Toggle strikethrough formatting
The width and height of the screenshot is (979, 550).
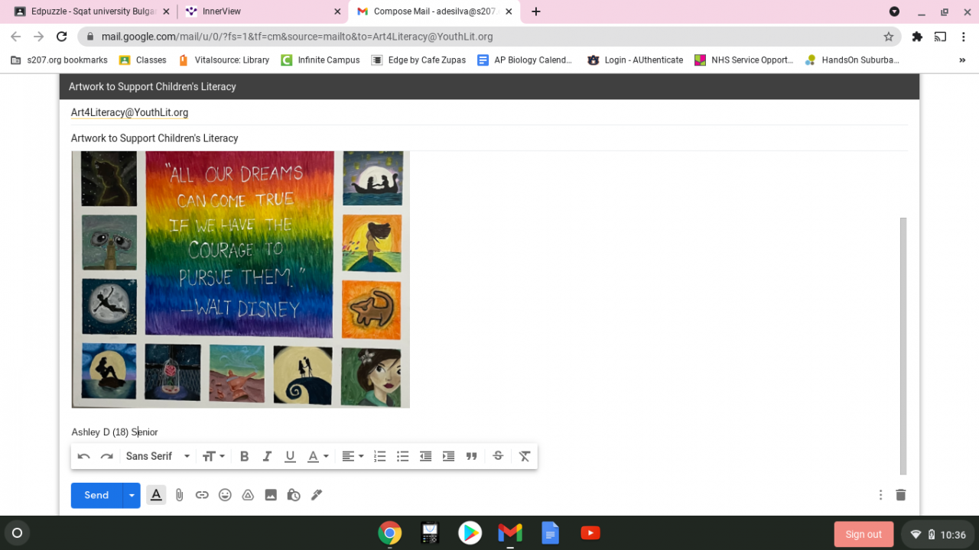click(x=498, y=456)
